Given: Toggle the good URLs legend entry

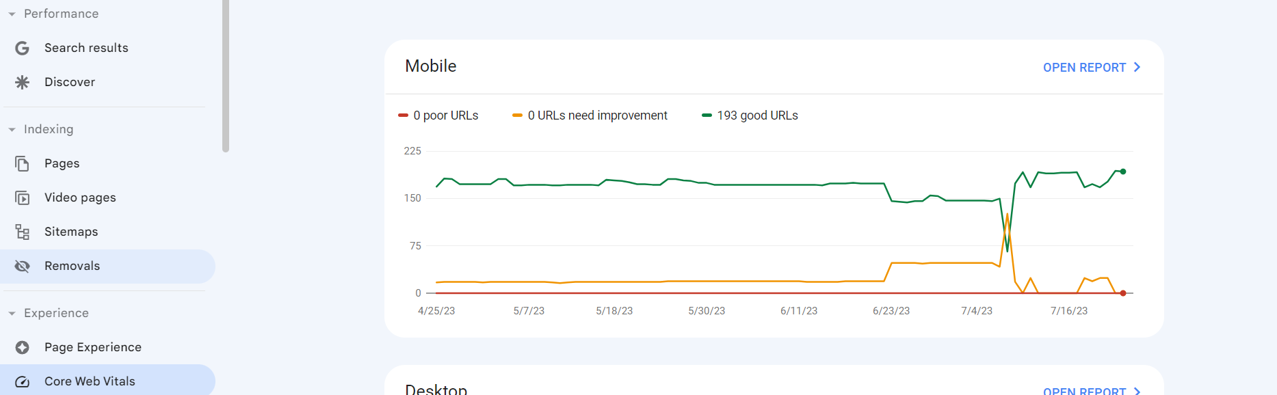Looking at the screenshot, I should 749,115.
